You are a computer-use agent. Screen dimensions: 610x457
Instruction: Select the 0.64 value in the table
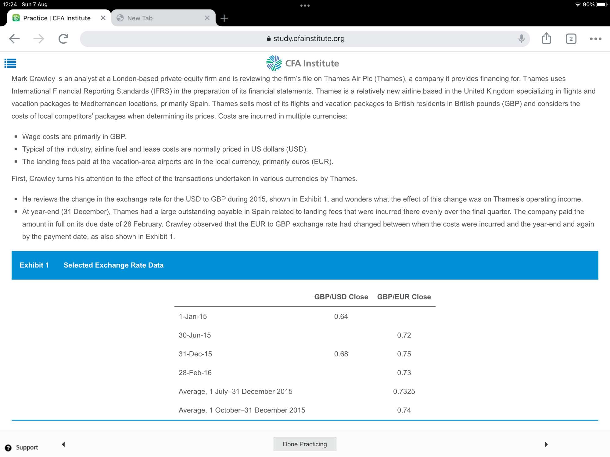pos(341,316)
